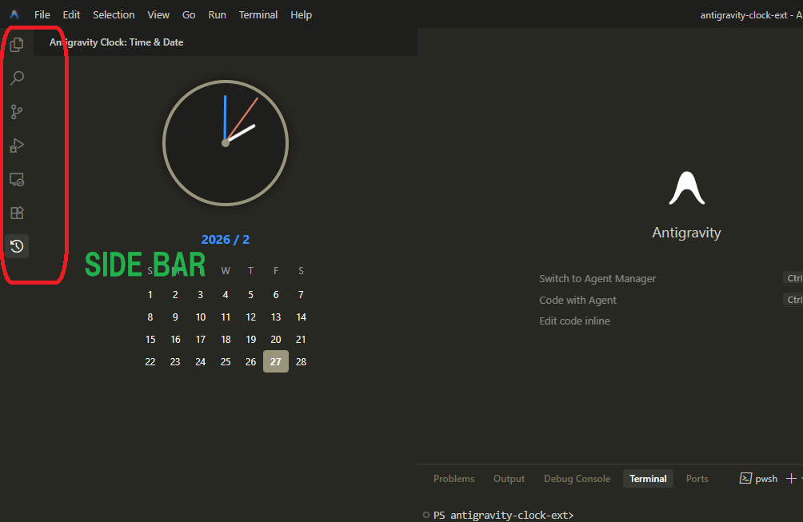Open the Run and Debug view
Image resolution: width=803 pixels, height=522 pixels.
pos(16,145)
